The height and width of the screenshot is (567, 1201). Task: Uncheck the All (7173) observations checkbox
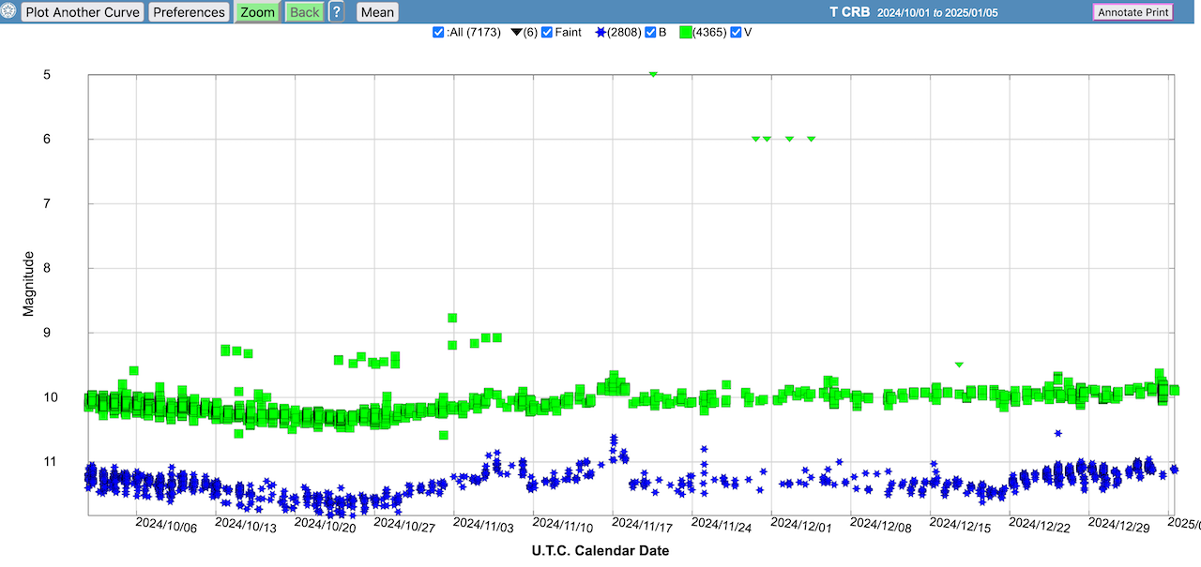pyautogui.click(x=438, y=33)
